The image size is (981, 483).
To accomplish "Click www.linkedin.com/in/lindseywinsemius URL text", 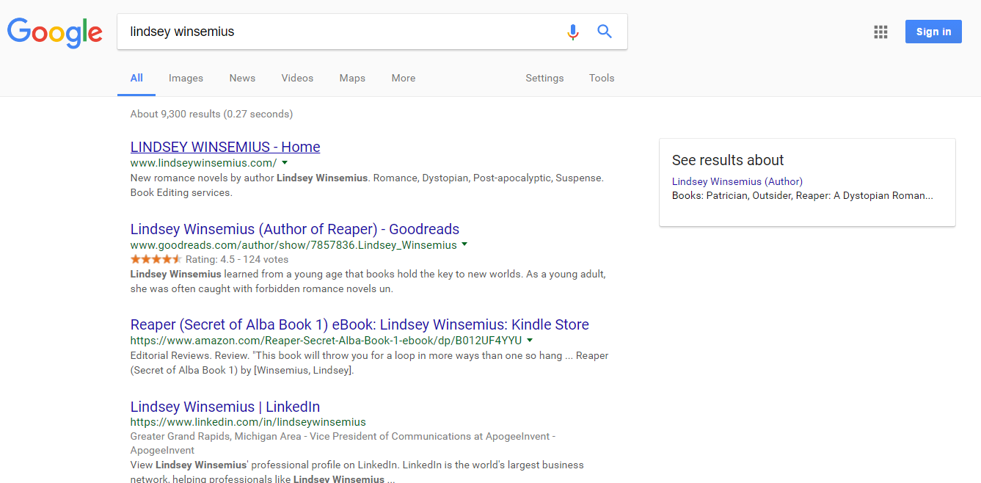I will [248, 422].
